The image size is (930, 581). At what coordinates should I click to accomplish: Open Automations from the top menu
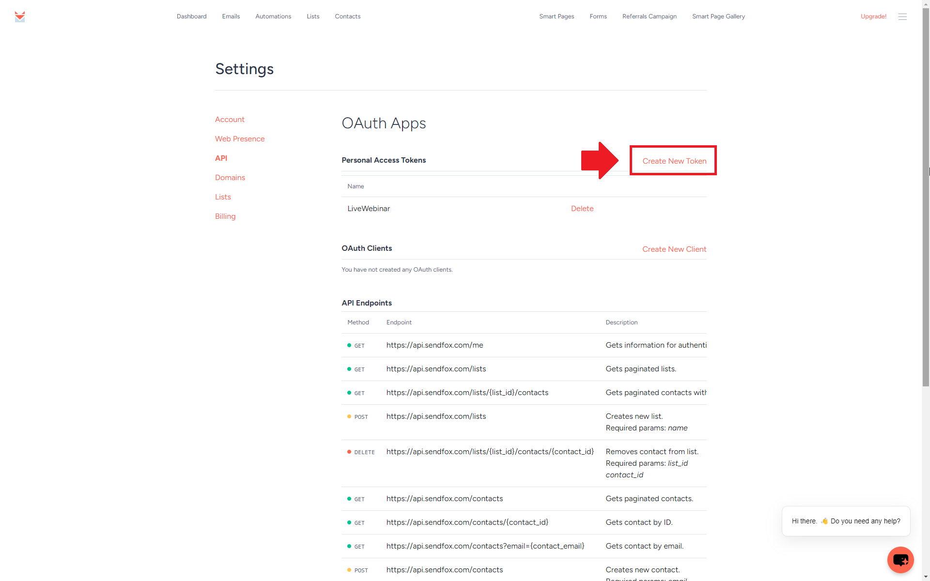click(x=273, y=16)
